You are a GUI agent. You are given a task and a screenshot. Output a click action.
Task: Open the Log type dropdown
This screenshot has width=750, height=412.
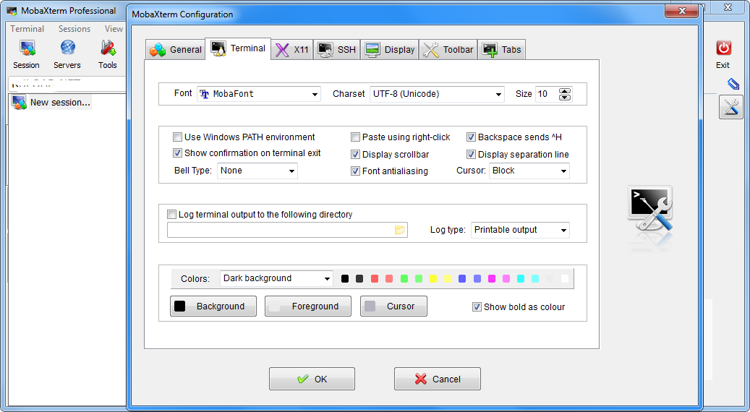click(x=521, y=230)
